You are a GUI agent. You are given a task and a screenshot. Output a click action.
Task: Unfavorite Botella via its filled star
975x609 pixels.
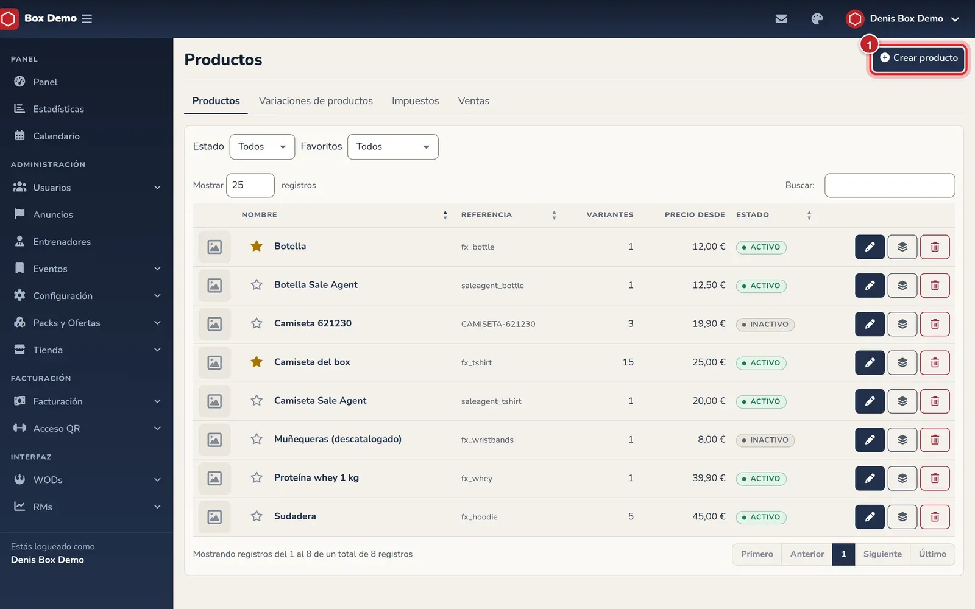(257, 246)
